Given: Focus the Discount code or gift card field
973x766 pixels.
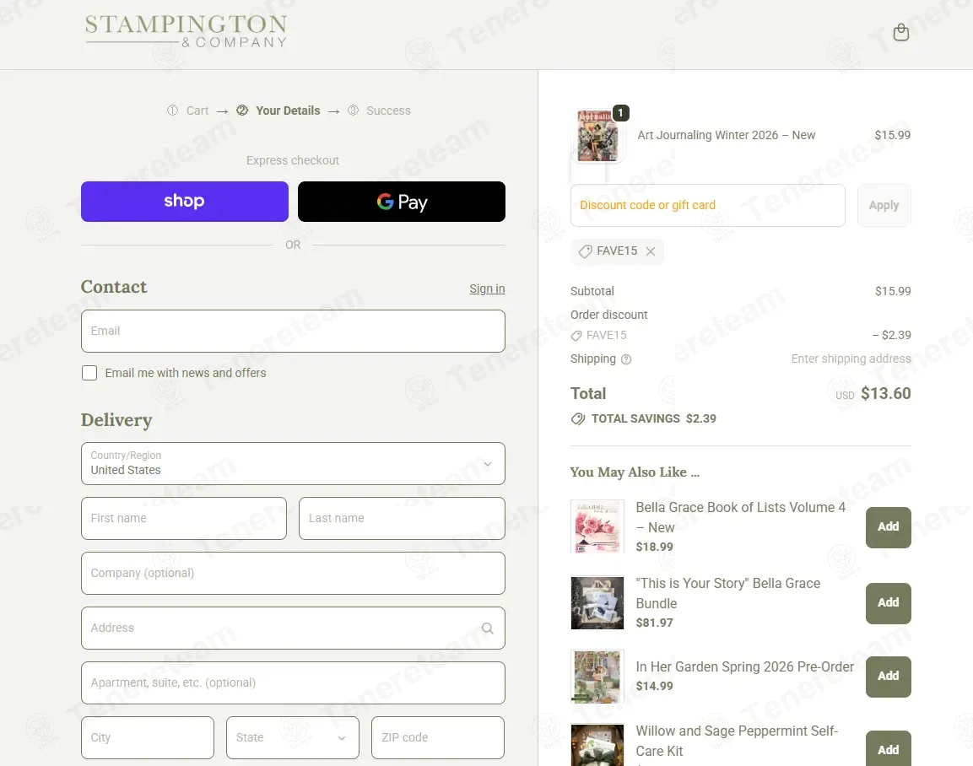Looking at the screenshot, I should click(707, 205).
